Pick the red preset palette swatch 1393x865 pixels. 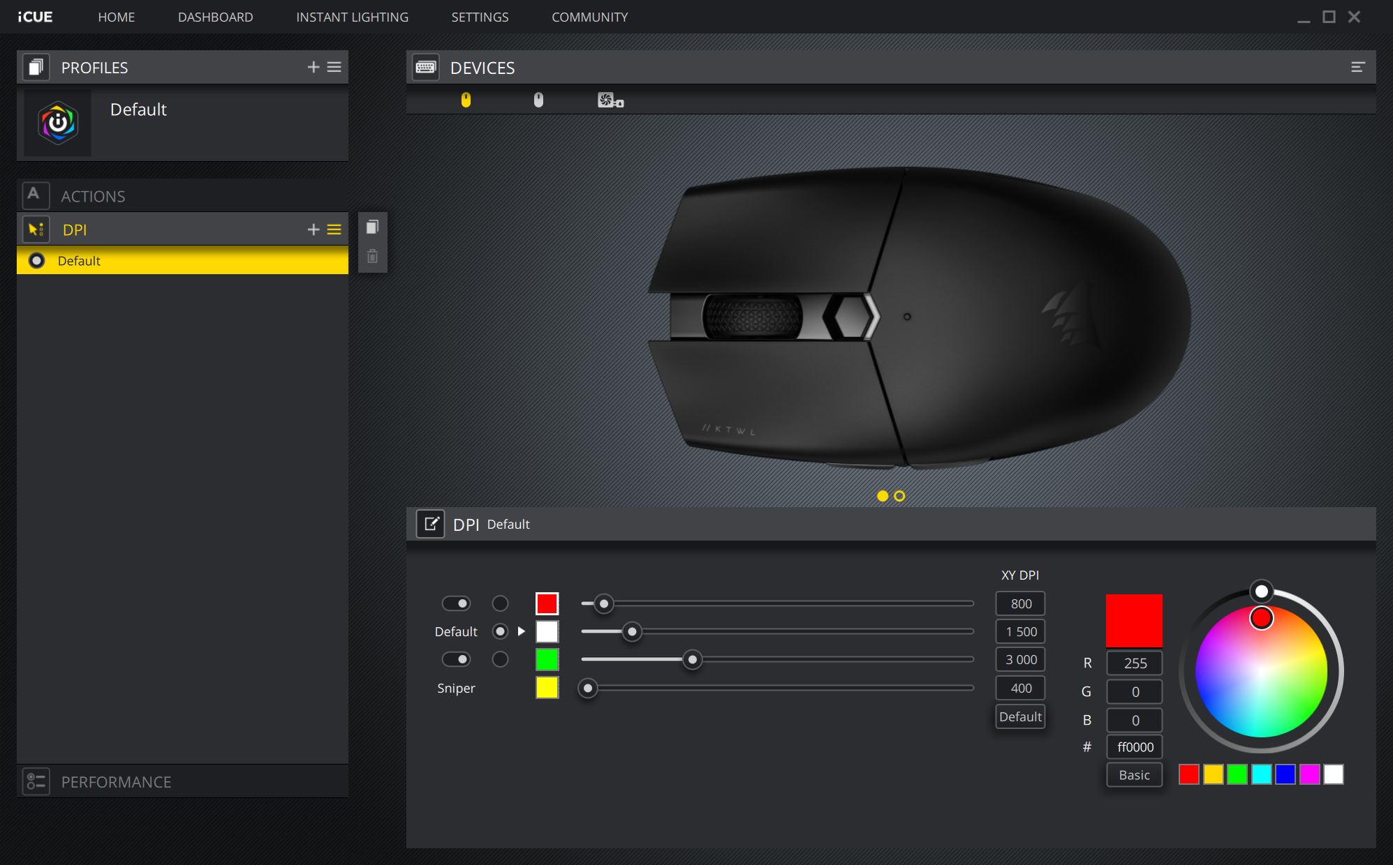pyautogui.click(x=1189, y=774)
